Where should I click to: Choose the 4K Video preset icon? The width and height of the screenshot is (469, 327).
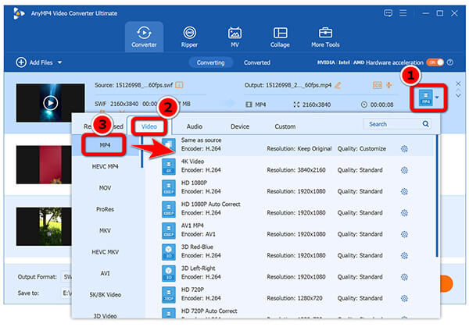pyautogui.click(x=169, y=166)
